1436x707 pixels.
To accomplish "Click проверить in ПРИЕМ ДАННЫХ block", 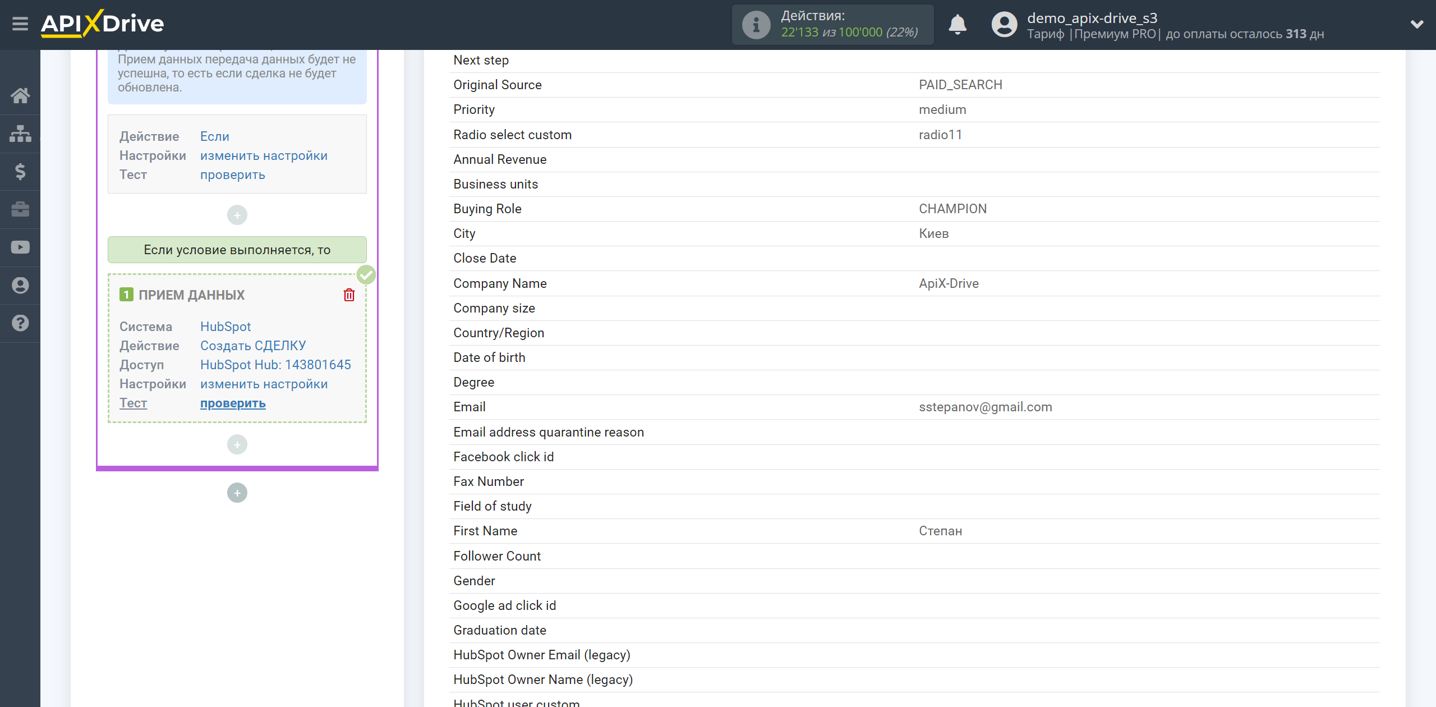I will coord(233,403).
